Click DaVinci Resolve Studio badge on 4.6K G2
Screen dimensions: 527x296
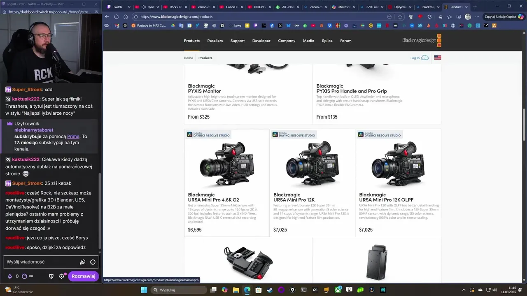point(208,134)
